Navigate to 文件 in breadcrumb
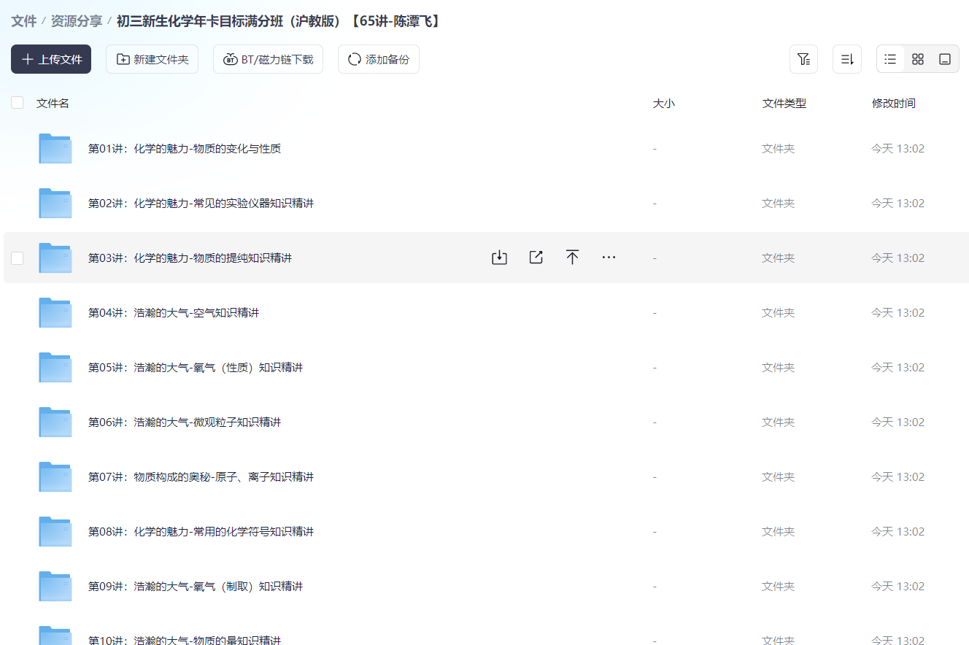This screenshot has width=969, height=645. [x=24, y=22]
